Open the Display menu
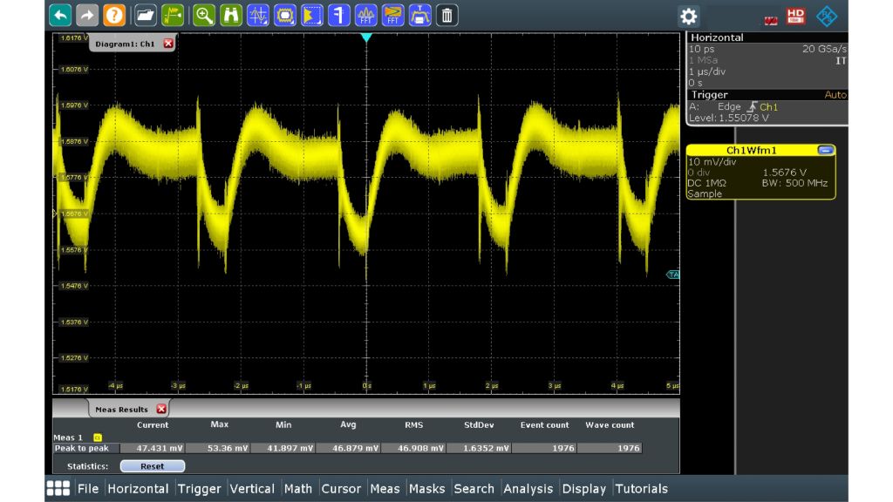893x502 pixels. tap(586, 489)
